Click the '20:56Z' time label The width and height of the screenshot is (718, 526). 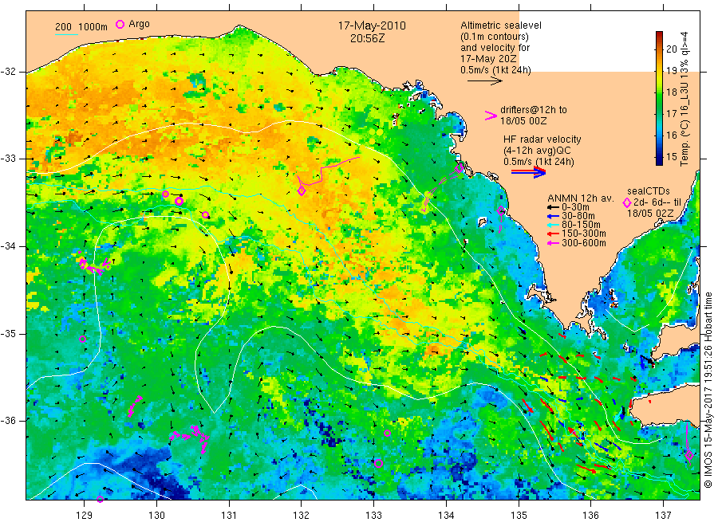(368, 38)
